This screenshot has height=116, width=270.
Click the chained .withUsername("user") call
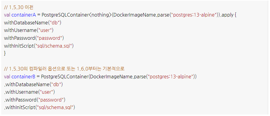(30, 92)
